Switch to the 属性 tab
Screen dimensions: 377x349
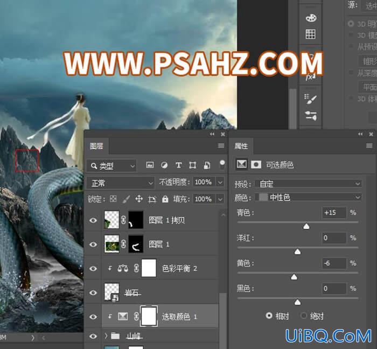coord(241,146)
